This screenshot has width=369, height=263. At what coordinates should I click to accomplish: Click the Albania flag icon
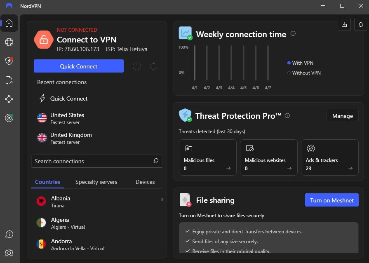pyautogui.click(x=41, y=201)
